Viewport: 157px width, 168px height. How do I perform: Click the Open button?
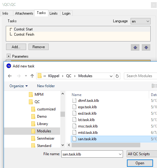(x=140, y=163)
